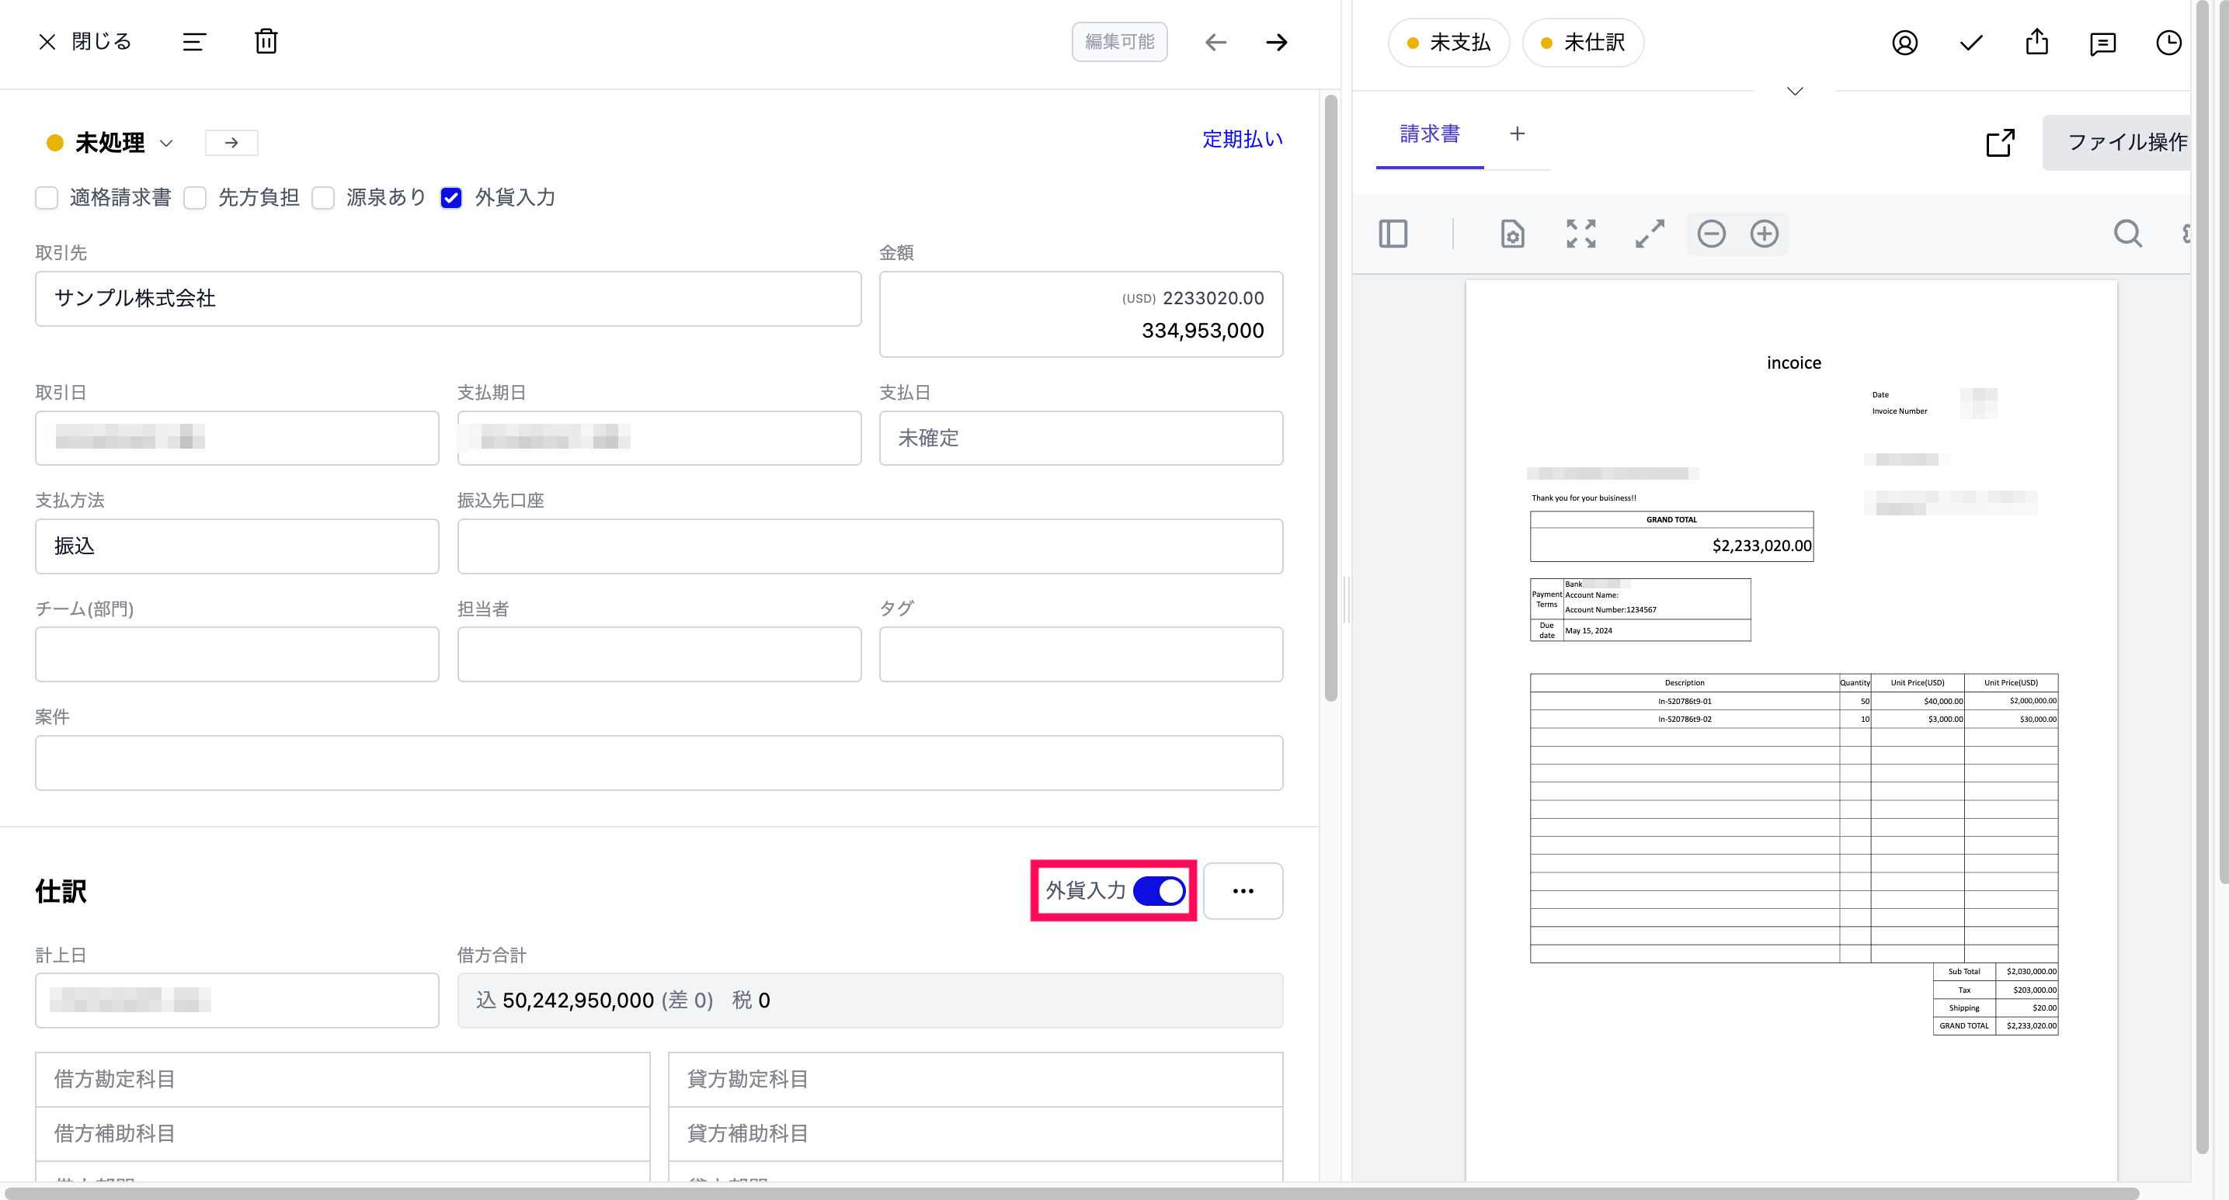This screenshot has width=2229, height=1200.
Task: Check the 適格請求書 checkbox
Action: pos(47,198)
